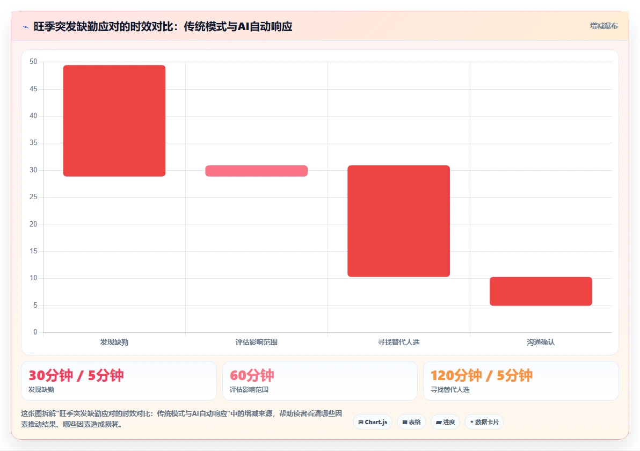640x451 pixels.
Task: Click the 进度 tag chip
Action: pyautogui.click(x=445, y=422)
